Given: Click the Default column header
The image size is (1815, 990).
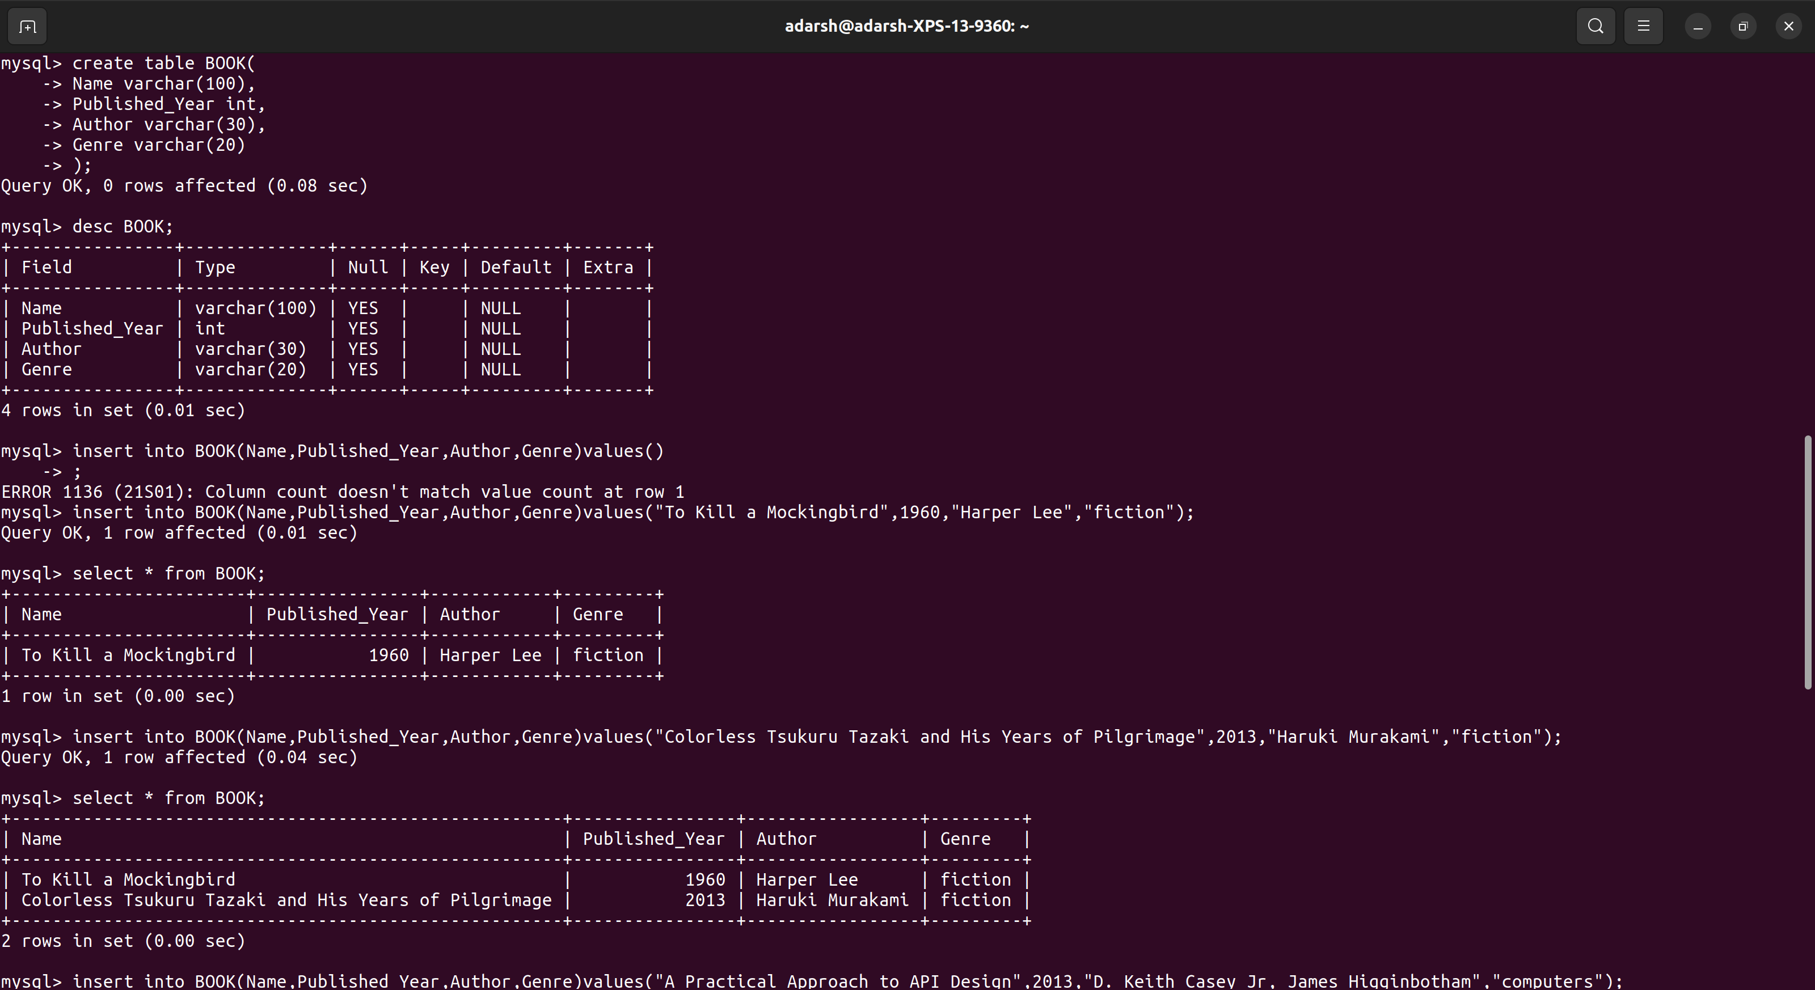Looking at the screenshot, I should tap(516, 268).
